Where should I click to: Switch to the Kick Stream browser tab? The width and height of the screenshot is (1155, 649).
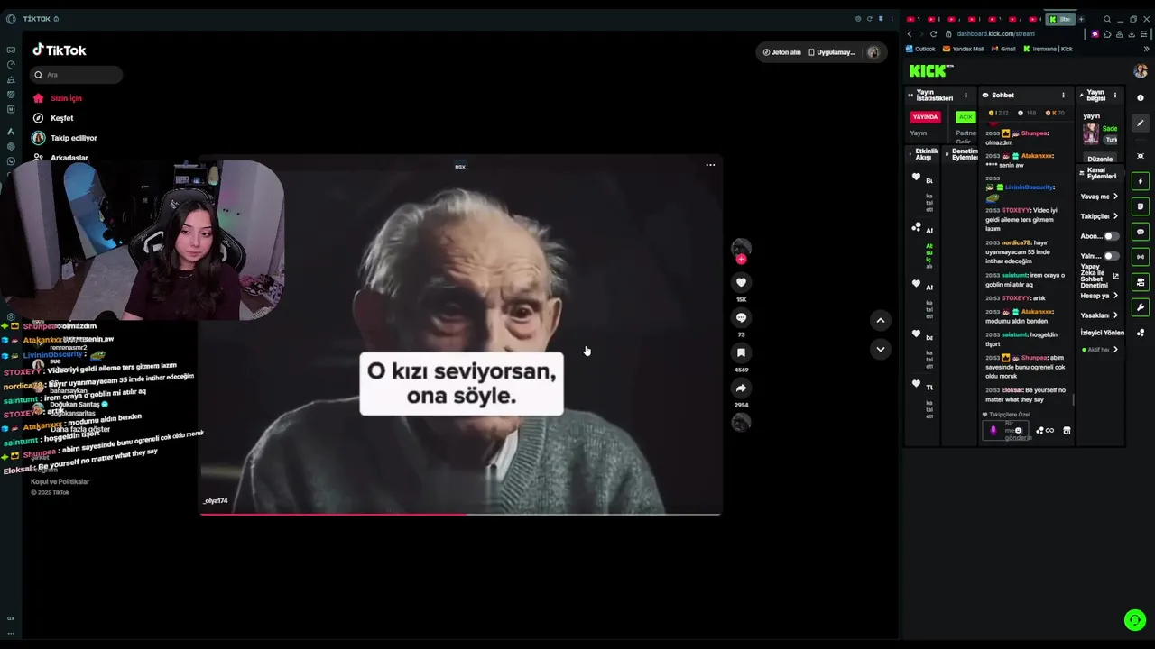pos(1059,19)
